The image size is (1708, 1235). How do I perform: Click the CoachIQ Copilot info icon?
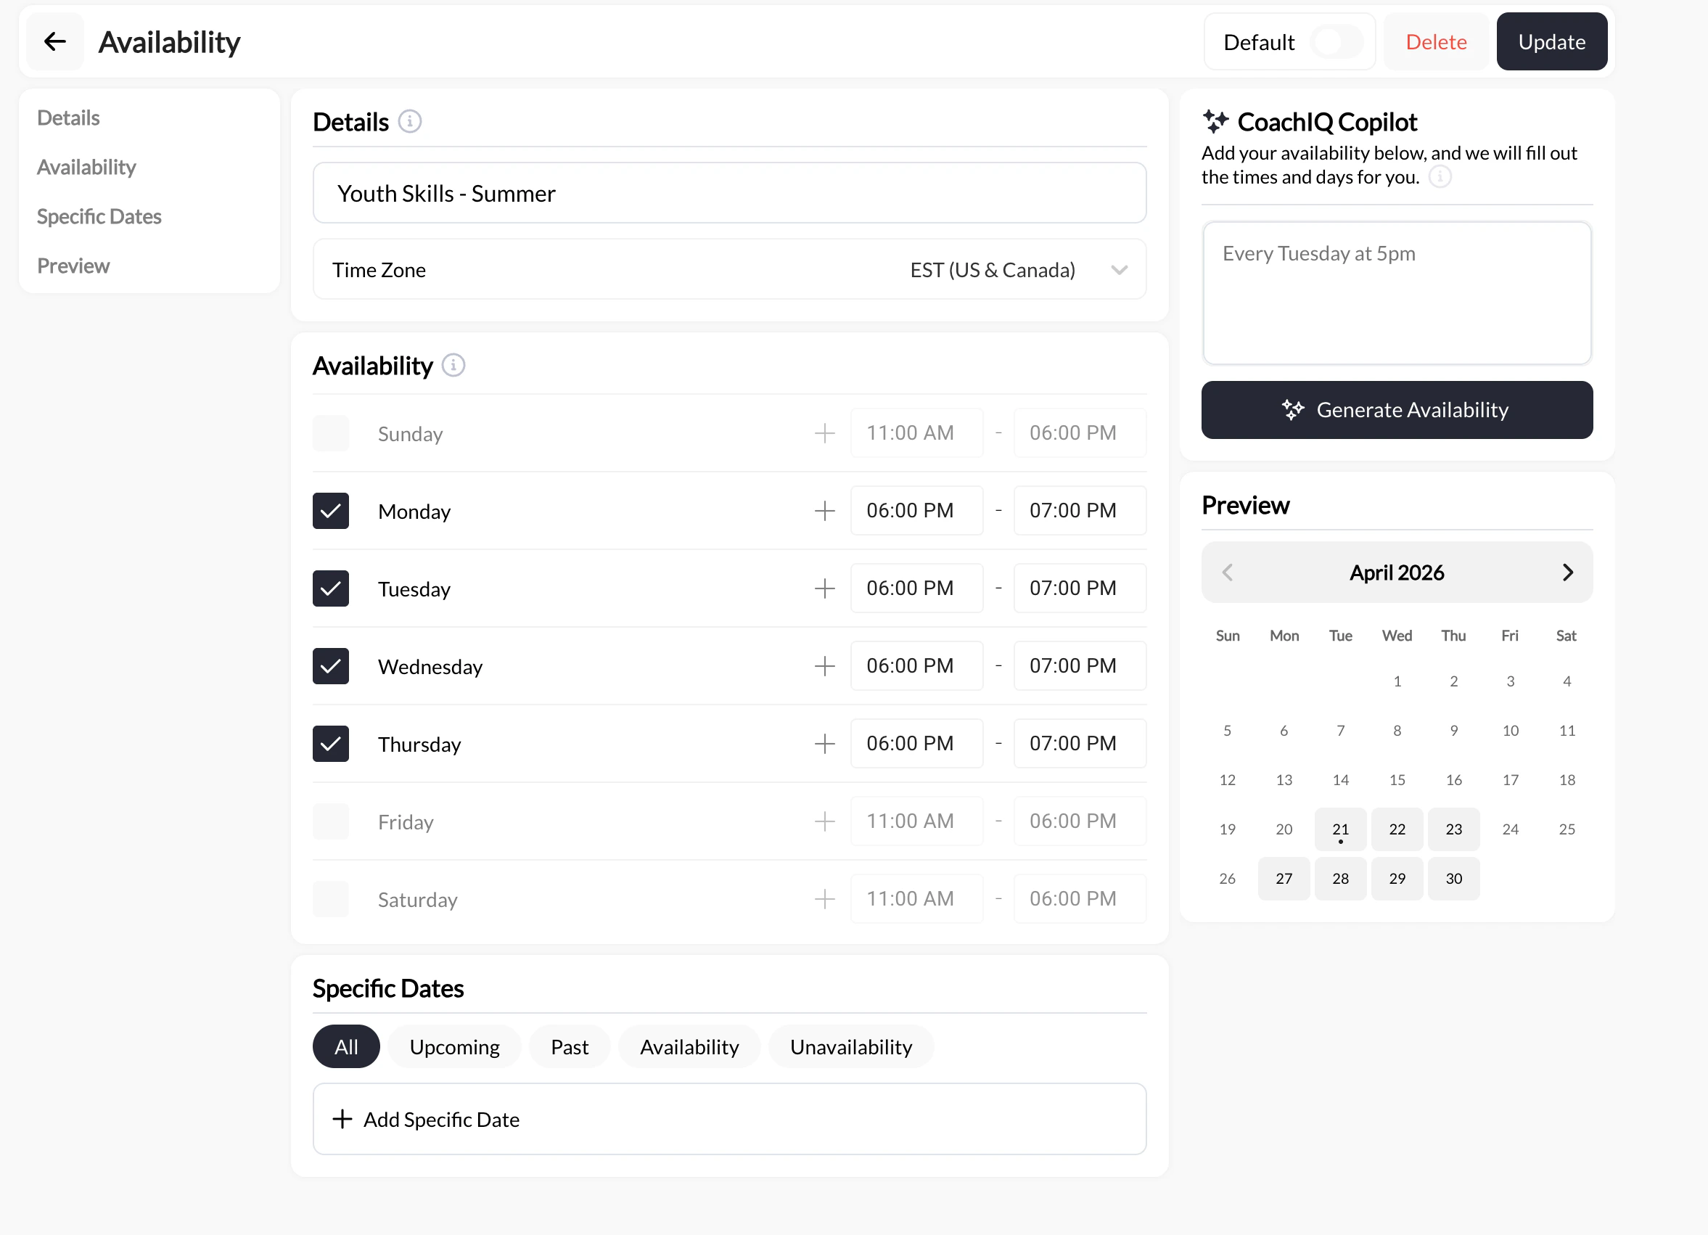click(x=1442, y=177)
